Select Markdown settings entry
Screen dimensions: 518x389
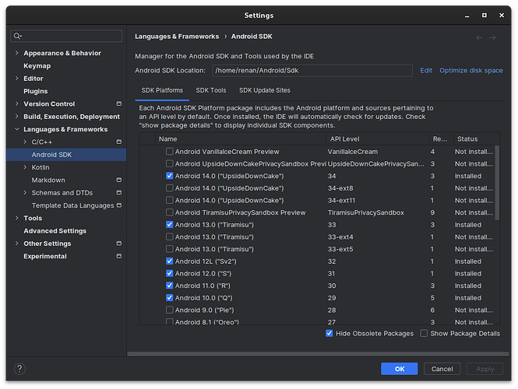48,180
